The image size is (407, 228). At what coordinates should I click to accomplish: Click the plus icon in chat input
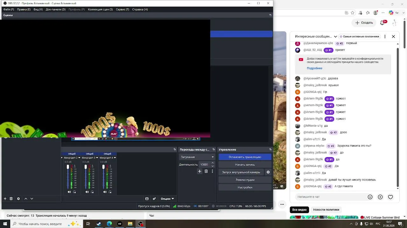pos(380,197)
